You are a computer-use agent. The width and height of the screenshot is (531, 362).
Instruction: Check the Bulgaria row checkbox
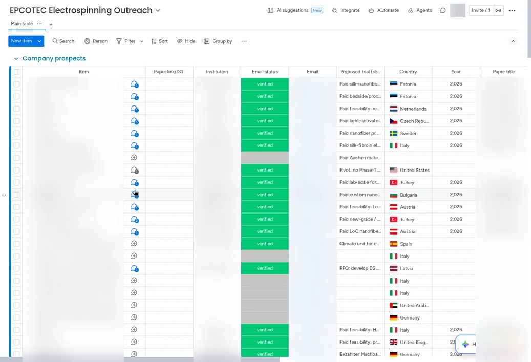click(16, 195)
